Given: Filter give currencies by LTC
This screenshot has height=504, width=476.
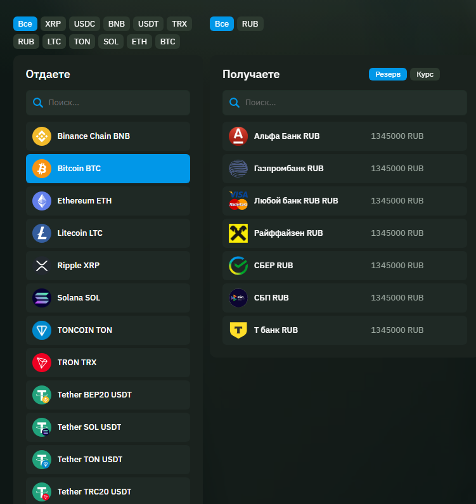Looking at the screenshot, I should coord(54,41).
